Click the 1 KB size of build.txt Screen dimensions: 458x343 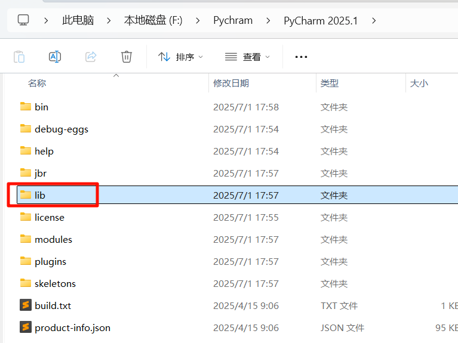point(449,305)
